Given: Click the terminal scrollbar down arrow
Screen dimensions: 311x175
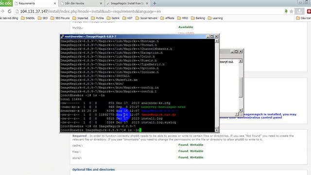Looking at the screenshot, I should (217, 130).
